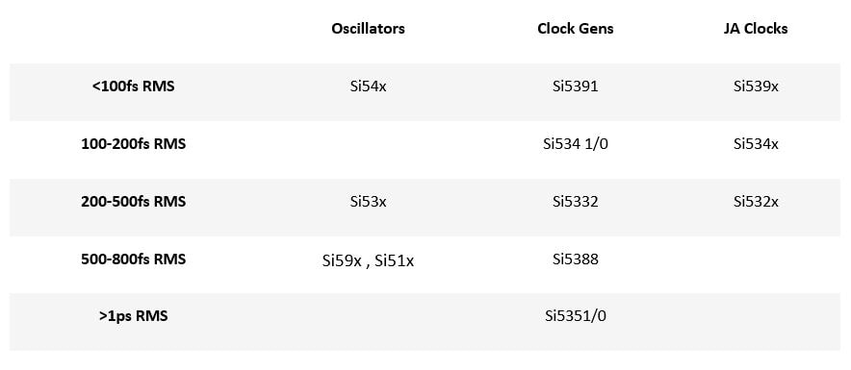
Task: Click the Si539x JA clock cell
Action: click(756, 86)
